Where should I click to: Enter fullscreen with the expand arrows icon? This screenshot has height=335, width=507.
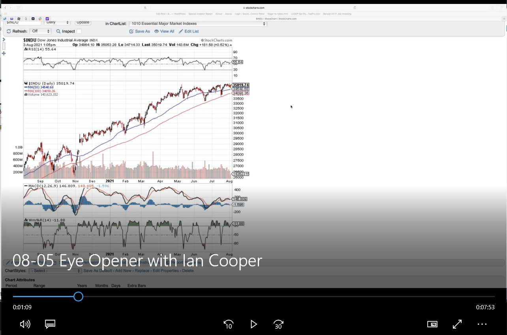tap(457, 324)
